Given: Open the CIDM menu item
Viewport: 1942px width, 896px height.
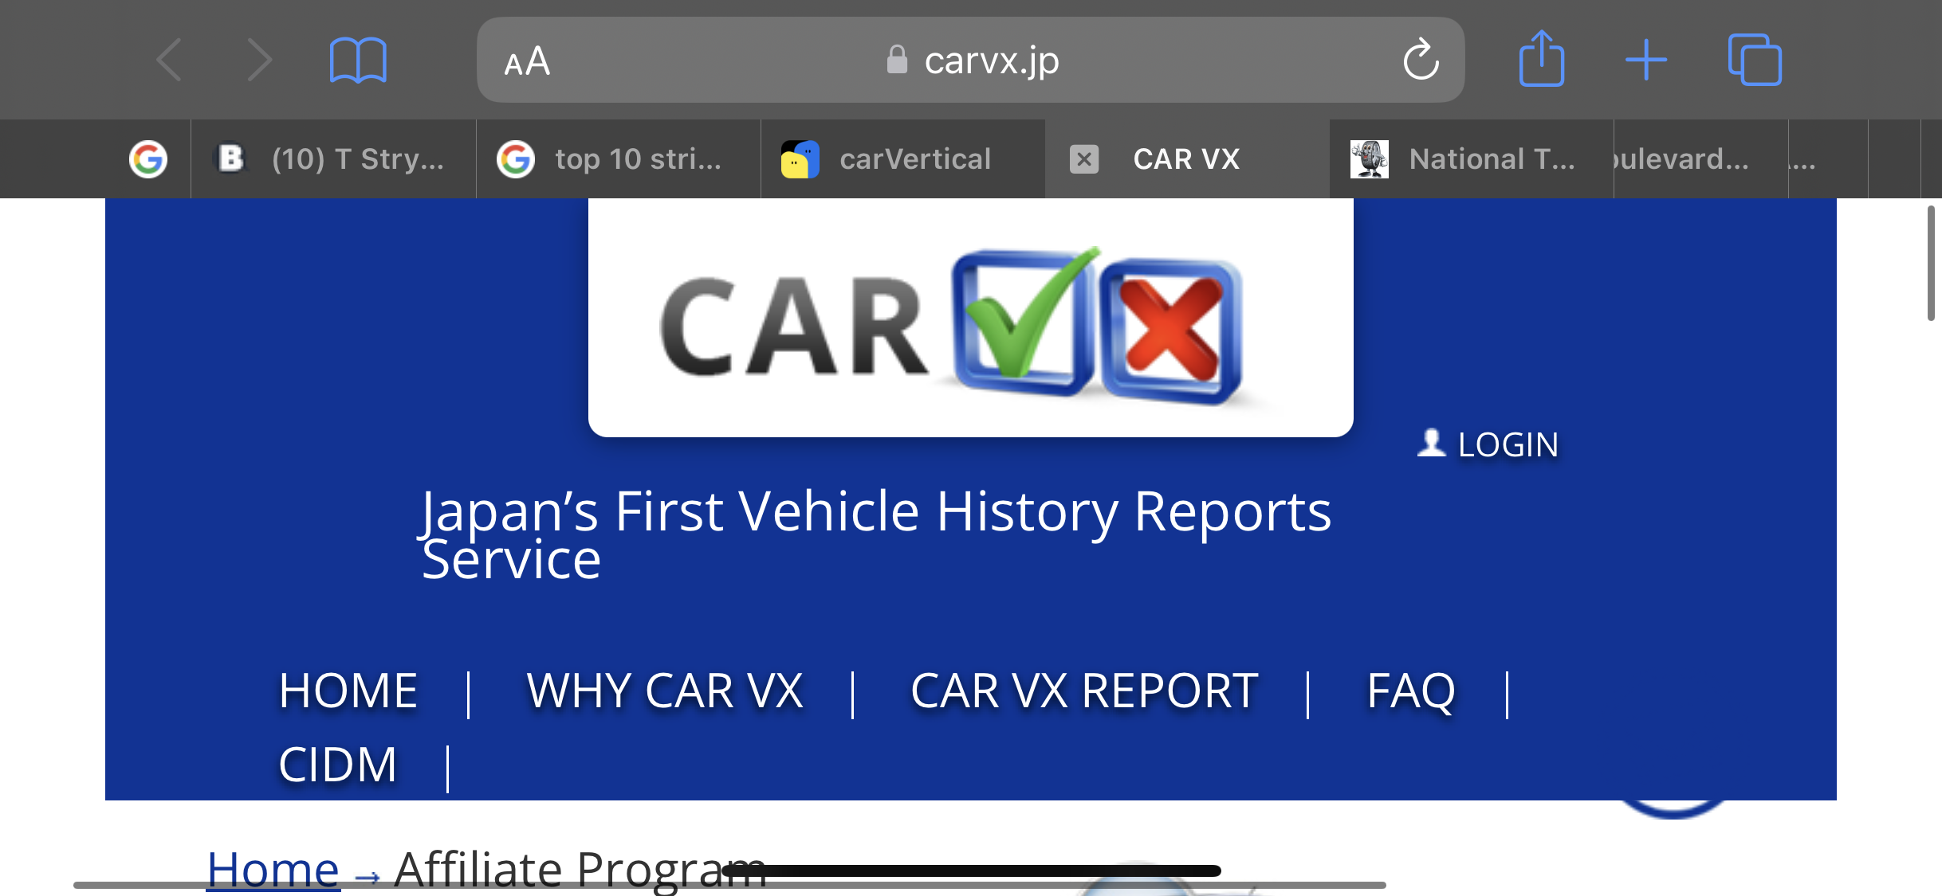Looking at the screenshot, I should point(337,764).
